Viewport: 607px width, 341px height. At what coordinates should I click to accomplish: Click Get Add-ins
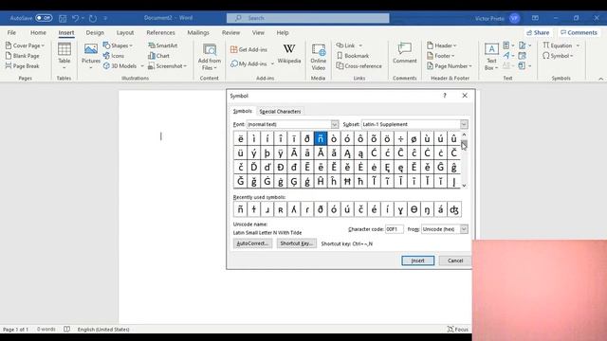[x=248, y=49]
